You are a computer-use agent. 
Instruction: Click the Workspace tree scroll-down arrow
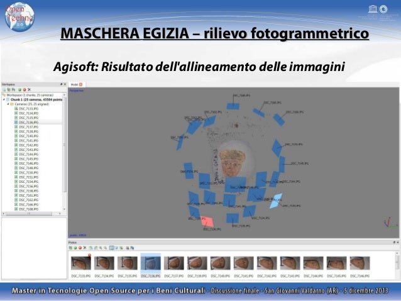coord(64,209)
